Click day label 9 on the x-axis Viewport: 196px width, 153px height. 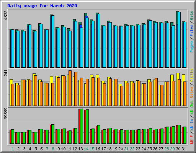pos(59,149)
